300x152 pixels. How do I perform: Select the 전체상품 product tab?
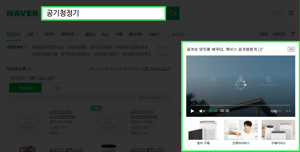tap(25, 88)
